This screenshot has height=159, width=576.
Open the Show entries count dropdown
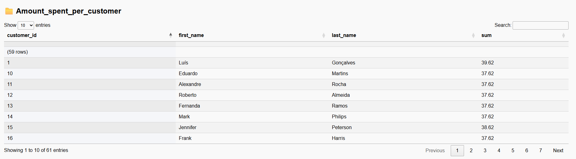(x=26, y=25)
